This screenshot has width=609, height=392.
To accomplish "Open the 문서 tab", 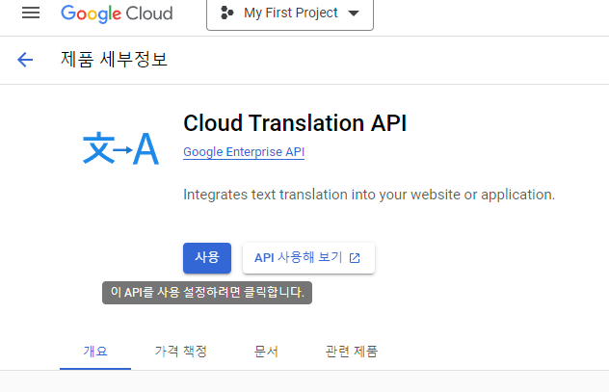I will click(266, 352).
